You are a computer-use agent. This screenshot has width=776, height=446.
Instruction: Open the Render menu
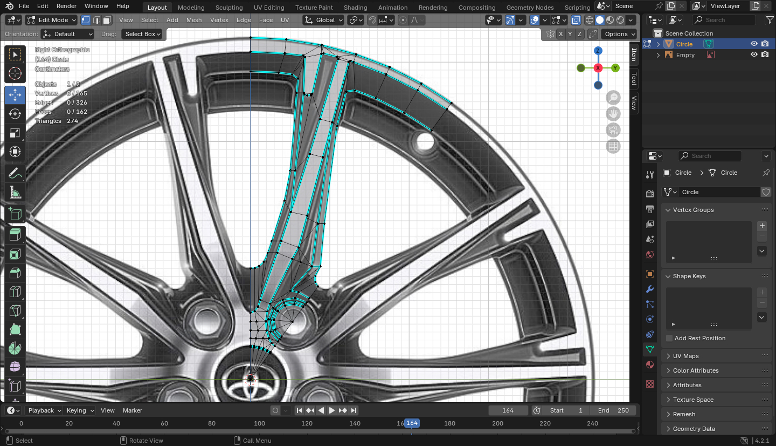(x=66, y=6)
